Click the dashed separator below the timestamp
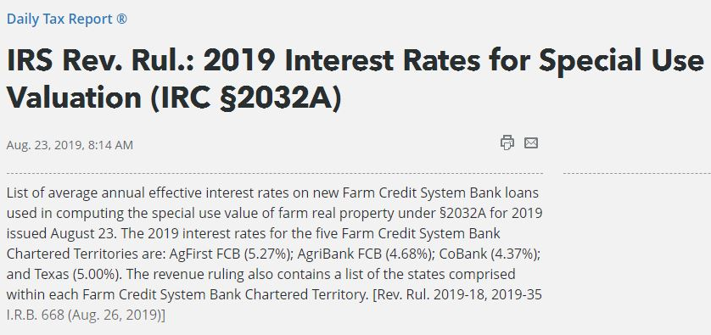The width and height of the screenshot is (711, 335). (x=275, y=173)
